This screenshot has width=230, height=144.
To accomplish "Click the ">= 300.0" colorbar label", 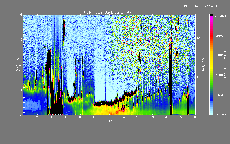I will (221, 16).
